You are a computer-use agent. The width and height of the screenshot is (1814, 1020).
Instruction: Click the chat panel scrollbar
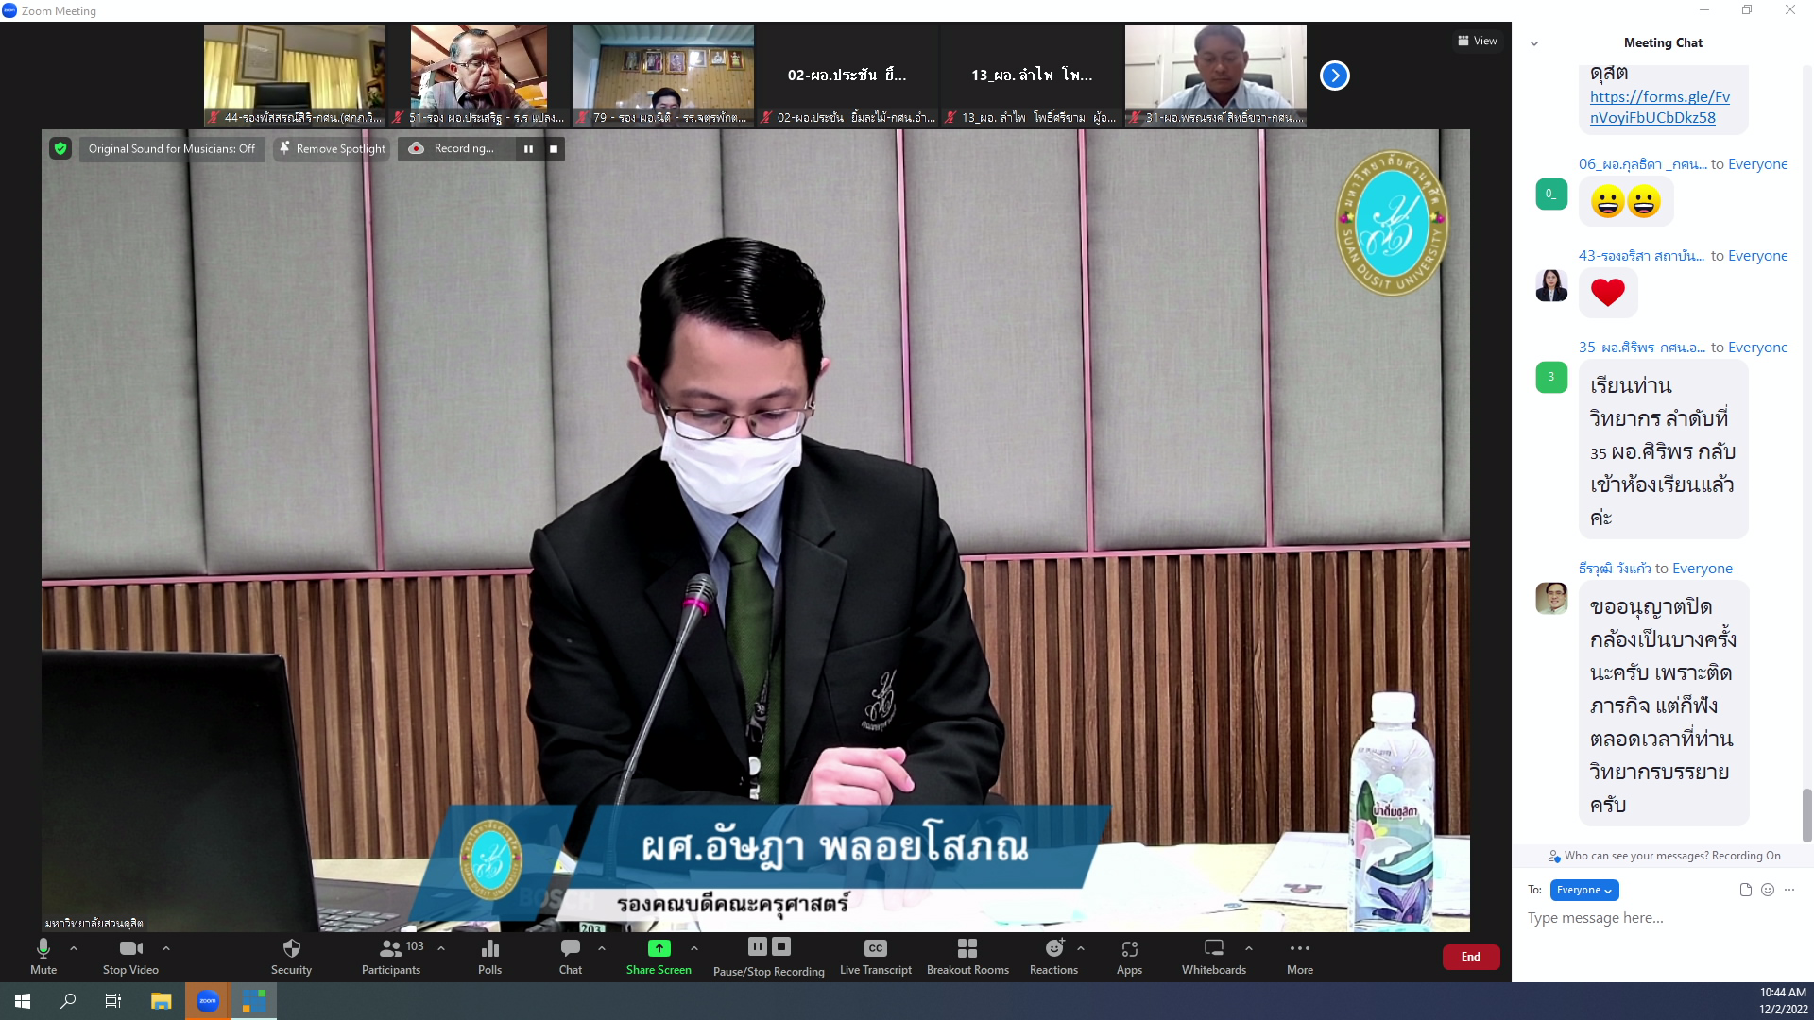(1806, 815)
